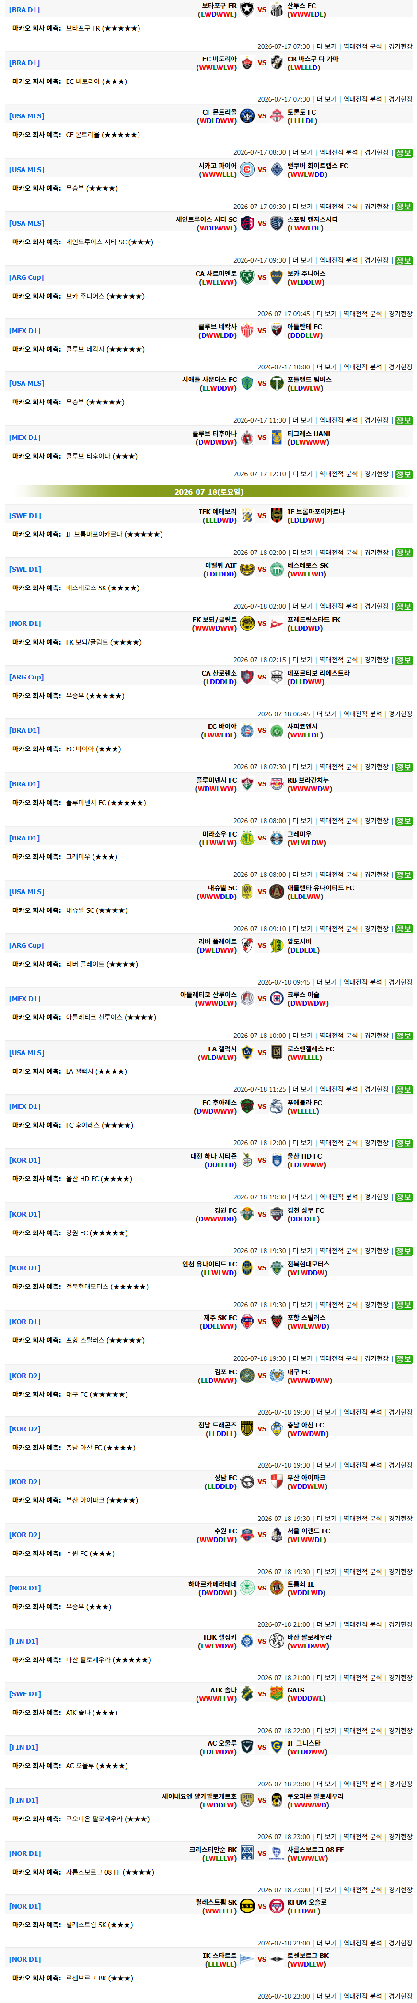Click the 인천 유나이티드 FC team name
Screen dimensions: 417x2003
click(209, 1264)
